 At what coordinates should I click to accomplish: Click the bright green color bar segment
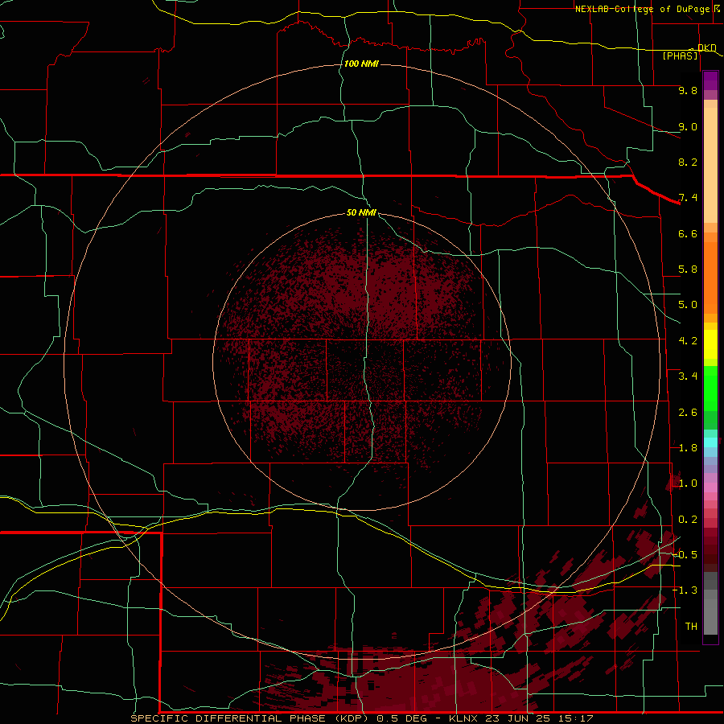click(x=710, y=389)
